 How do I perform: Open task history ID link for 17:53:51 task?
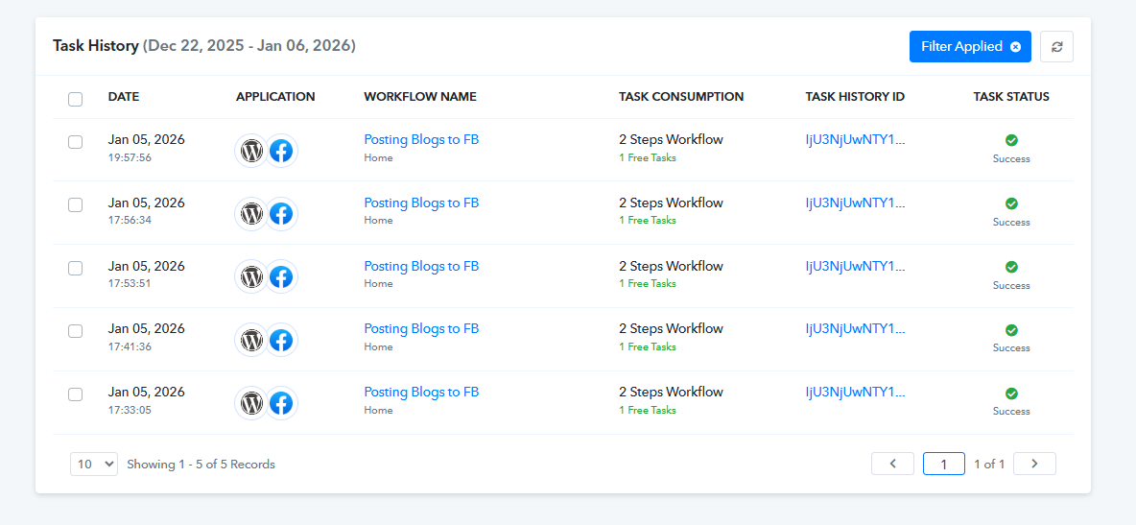tap(855, 266)
